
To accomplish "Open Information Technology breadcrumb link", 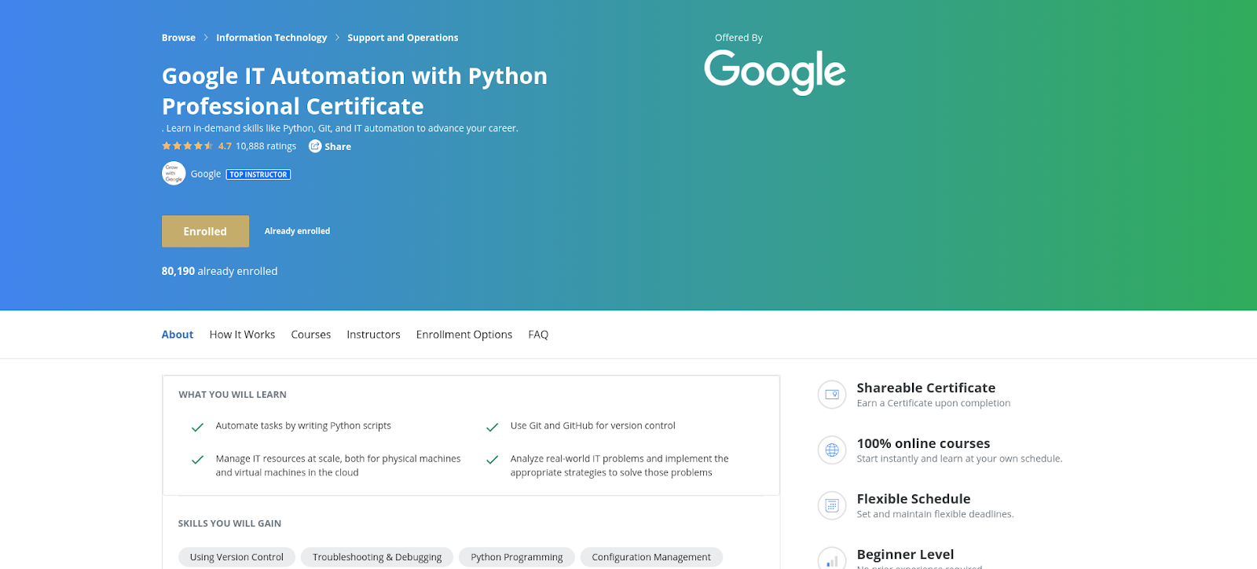I will [x=271, y=38].
